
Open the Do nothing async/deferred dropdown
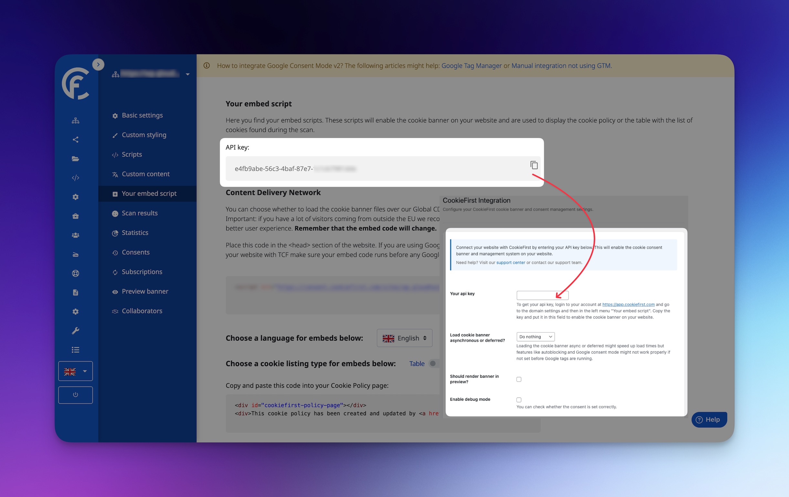pyautogui.click(x=535, y=336)
